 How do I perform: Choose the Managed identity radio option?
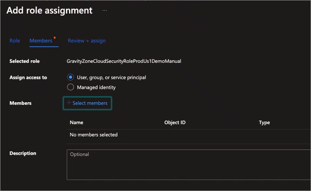[71, 87]
